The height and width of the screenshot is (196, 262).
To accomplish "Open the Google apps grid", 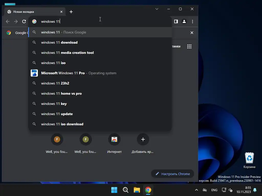I will (189, 46).
